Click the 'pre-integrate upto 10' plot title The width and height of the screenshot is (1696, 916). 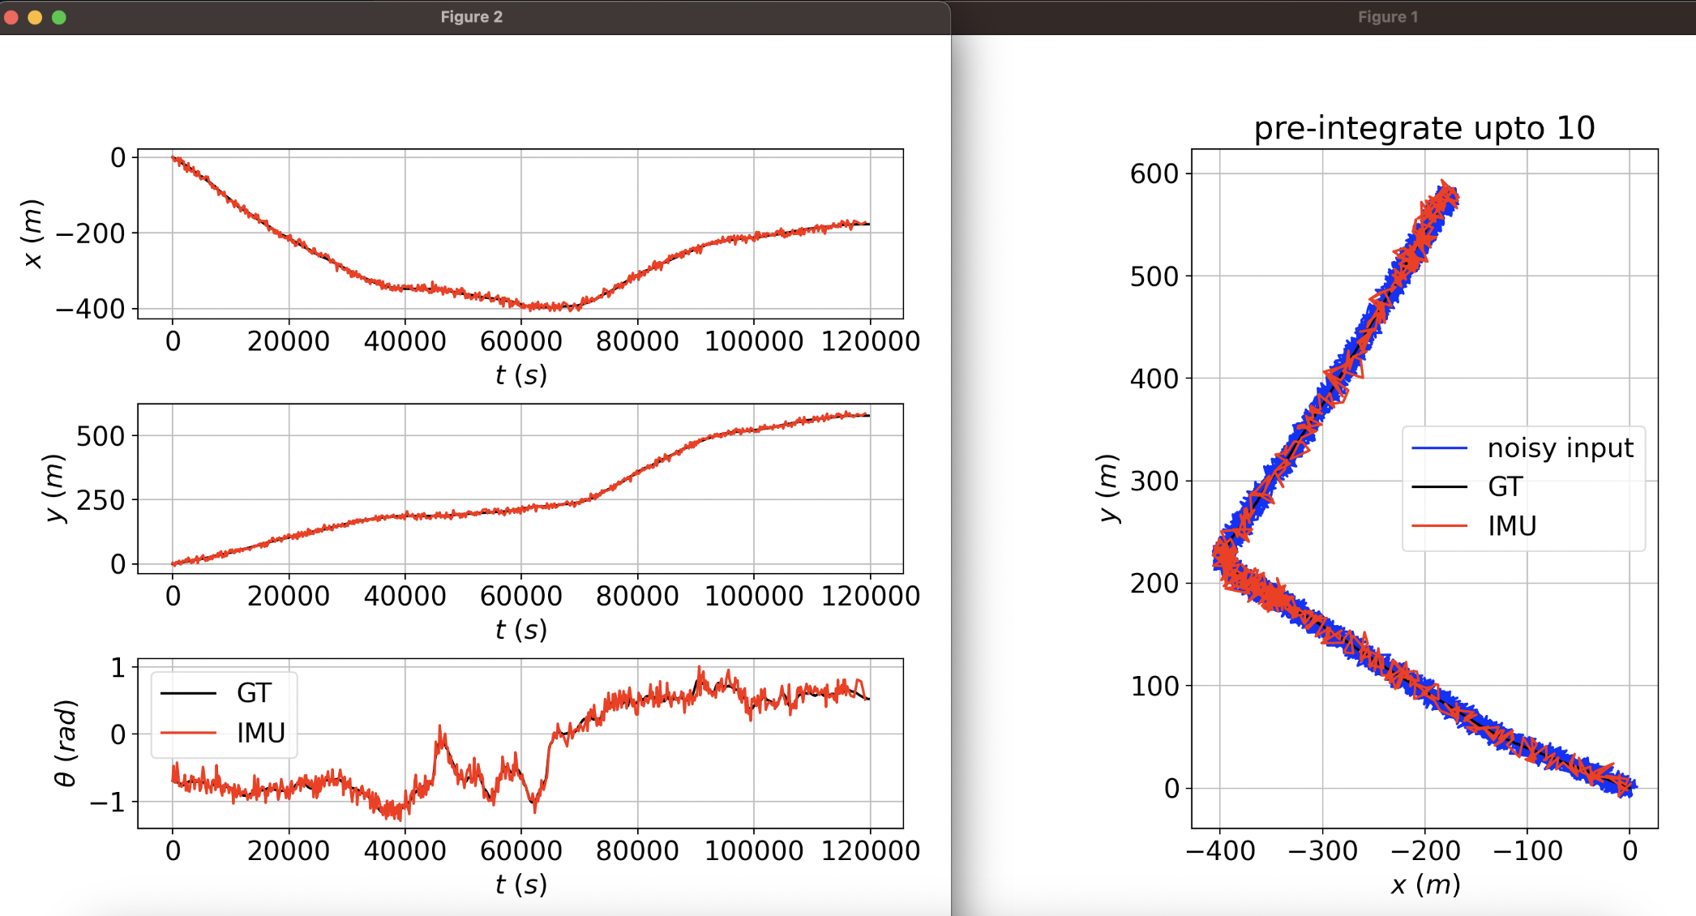point(1424,128)
